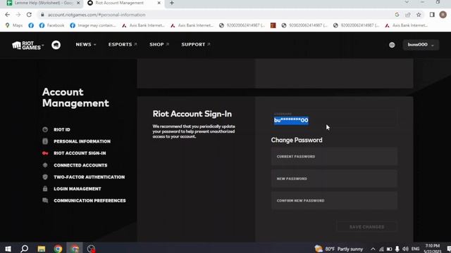Click the Communication Preferences chat icon
451x253 pixels.
45,200
